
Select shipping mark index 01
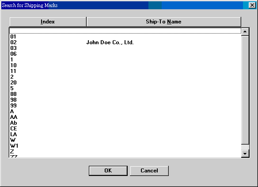click(x=125, y=37)
